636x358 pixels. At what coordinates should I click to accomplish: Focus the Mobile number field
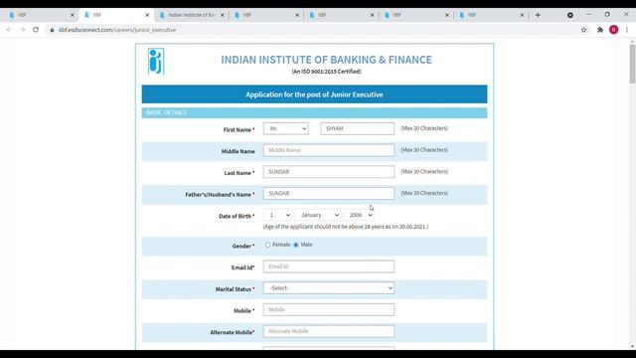(329, 309)
